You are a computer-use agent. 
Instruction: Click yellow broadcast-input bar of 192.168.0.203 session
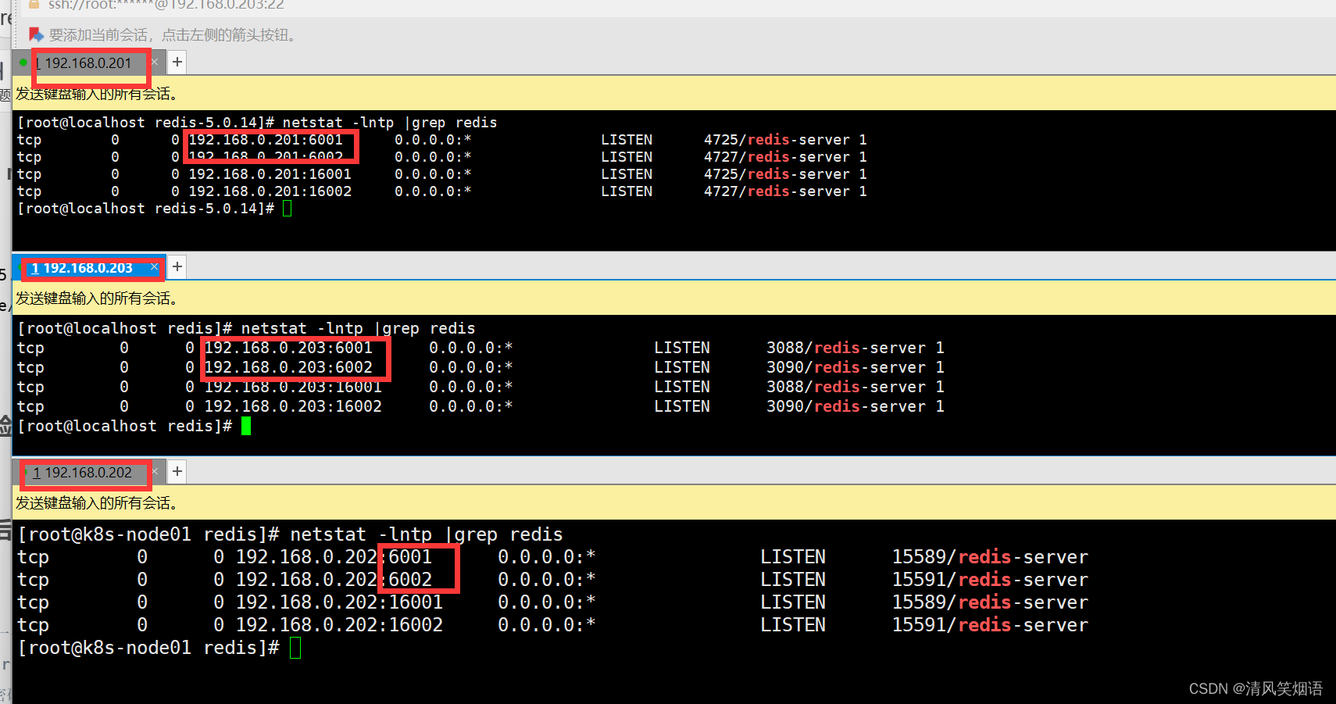tap(674, 298)
